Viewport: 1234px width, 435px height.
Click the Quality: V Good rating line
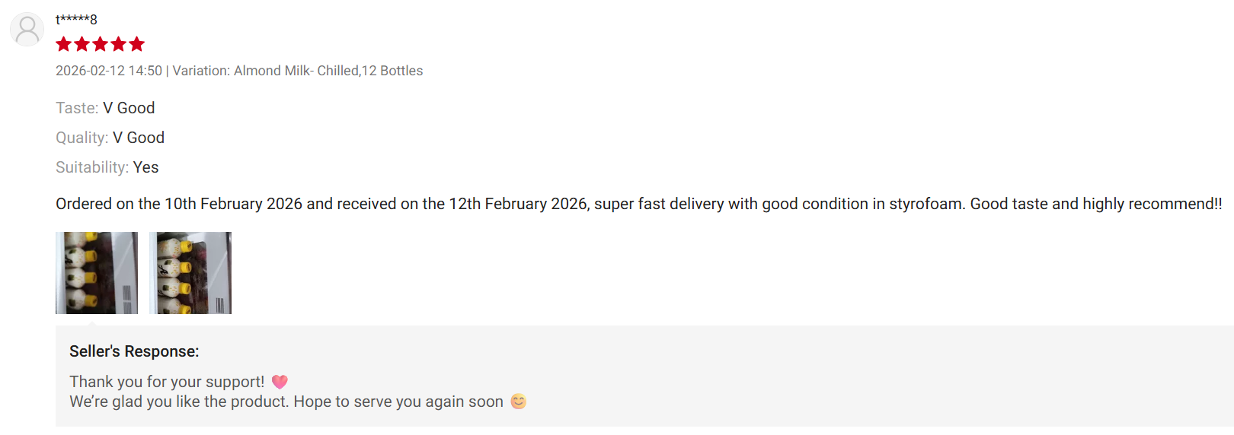(110, 138)
